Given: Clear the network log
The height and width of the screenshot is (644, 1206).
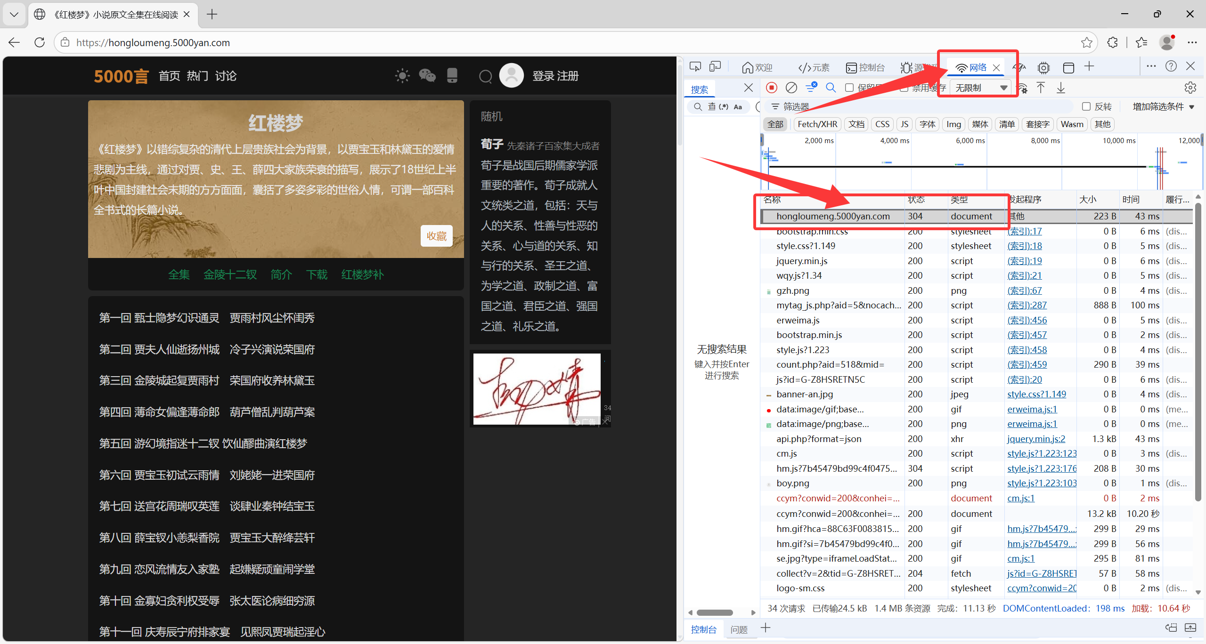Looking at the screenshot, I should click(791, 88).
